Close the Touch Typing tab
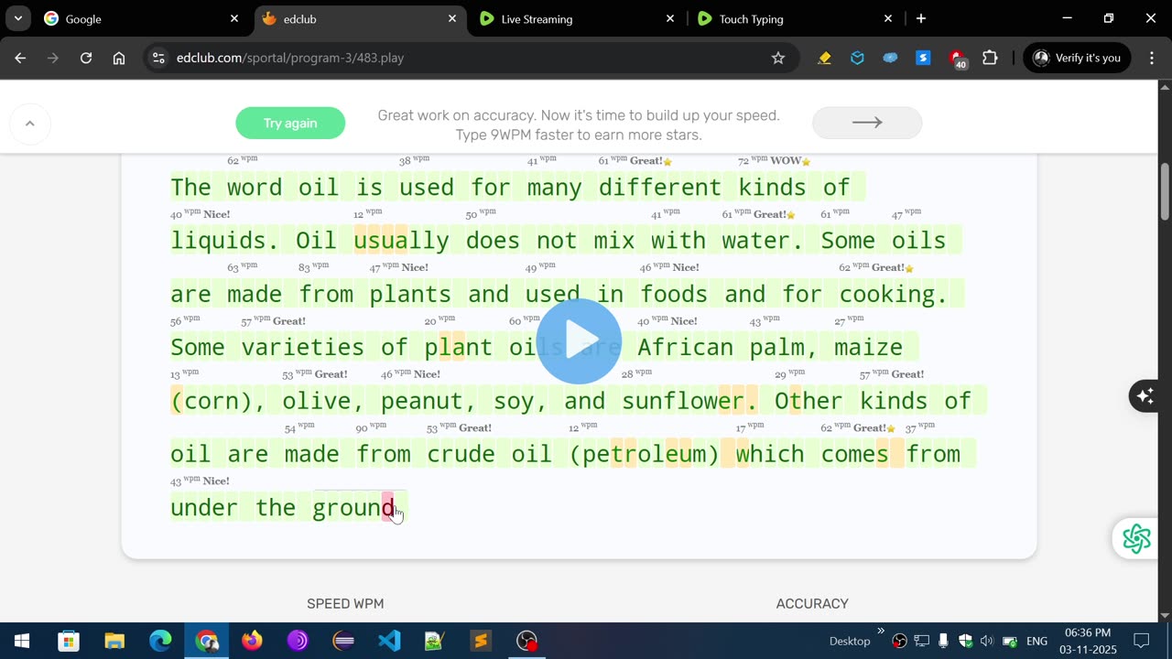 (x=888, y=18)
